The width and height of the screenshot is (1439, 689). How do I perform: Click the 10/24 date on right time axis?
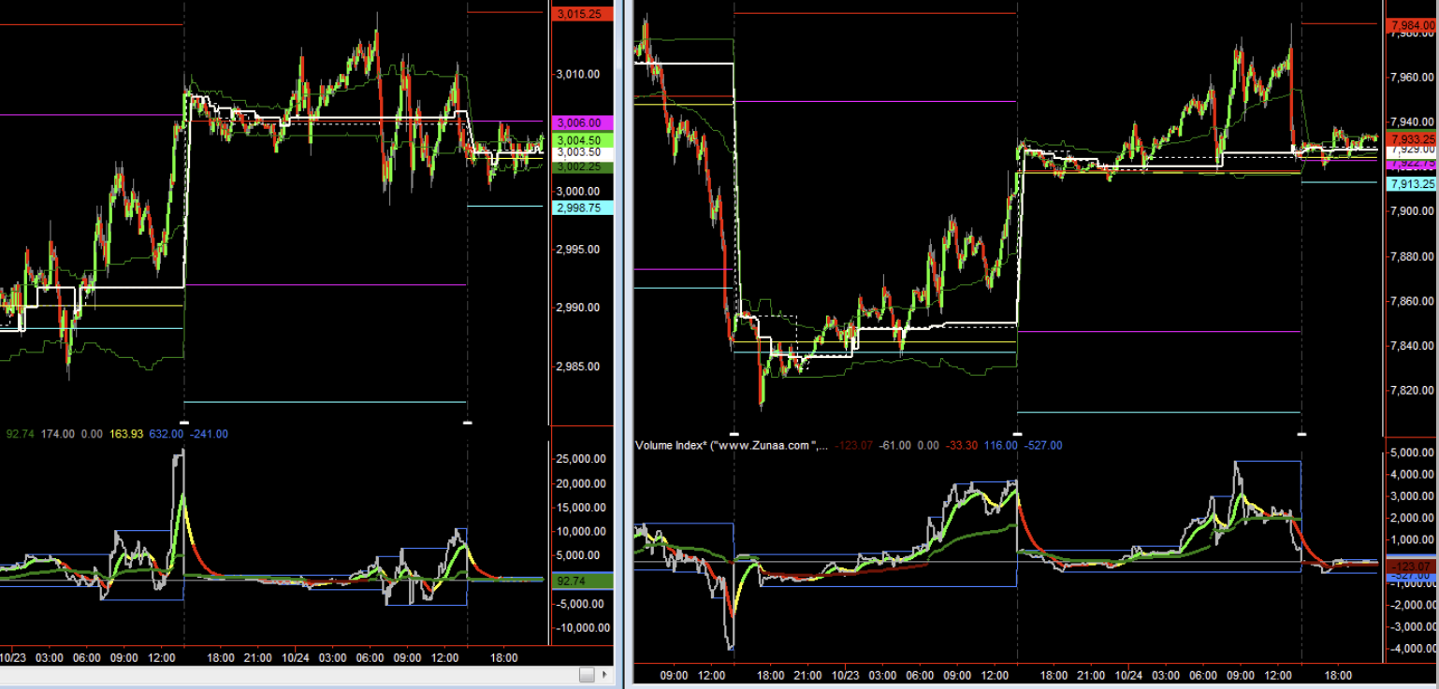point(1129,675)
